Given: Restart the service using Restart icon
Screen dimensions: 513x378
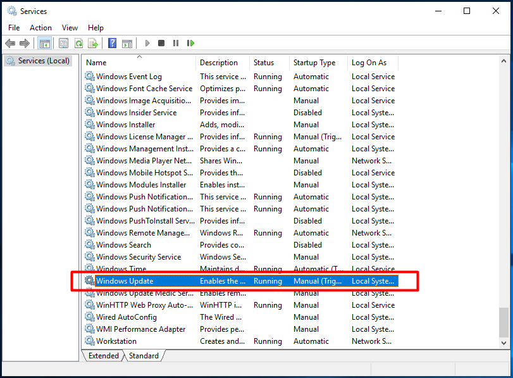Looking at the screenshot, I should 190,43.
